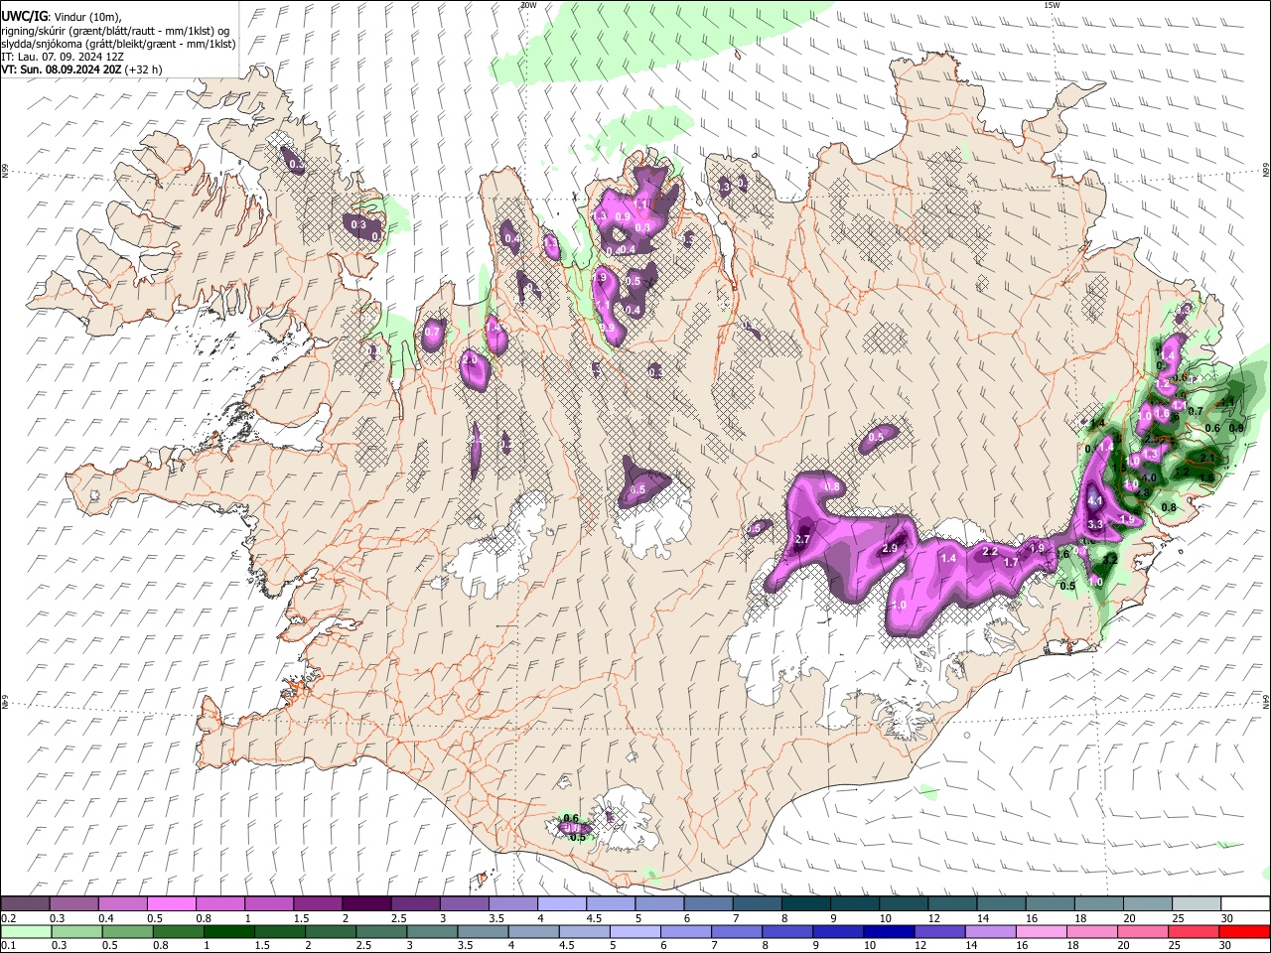
Task: Click the 4.1 precipitation peak value
Action: [x=1094, y=501]
